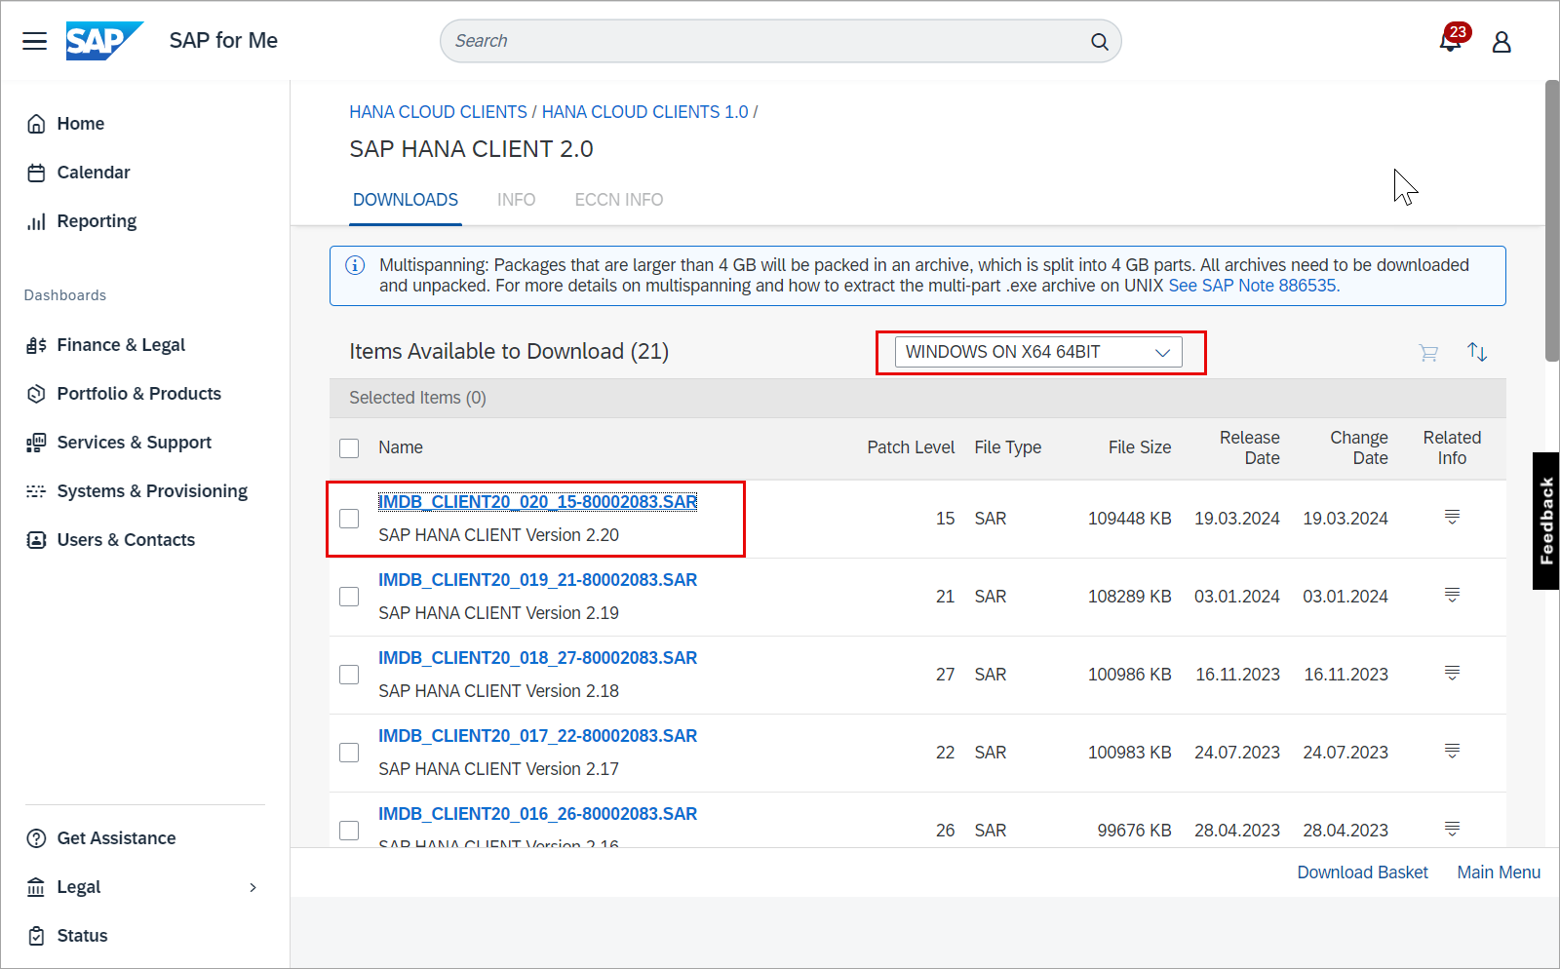
Task: Click the Reporting chart icon
Action: point(36,221)
